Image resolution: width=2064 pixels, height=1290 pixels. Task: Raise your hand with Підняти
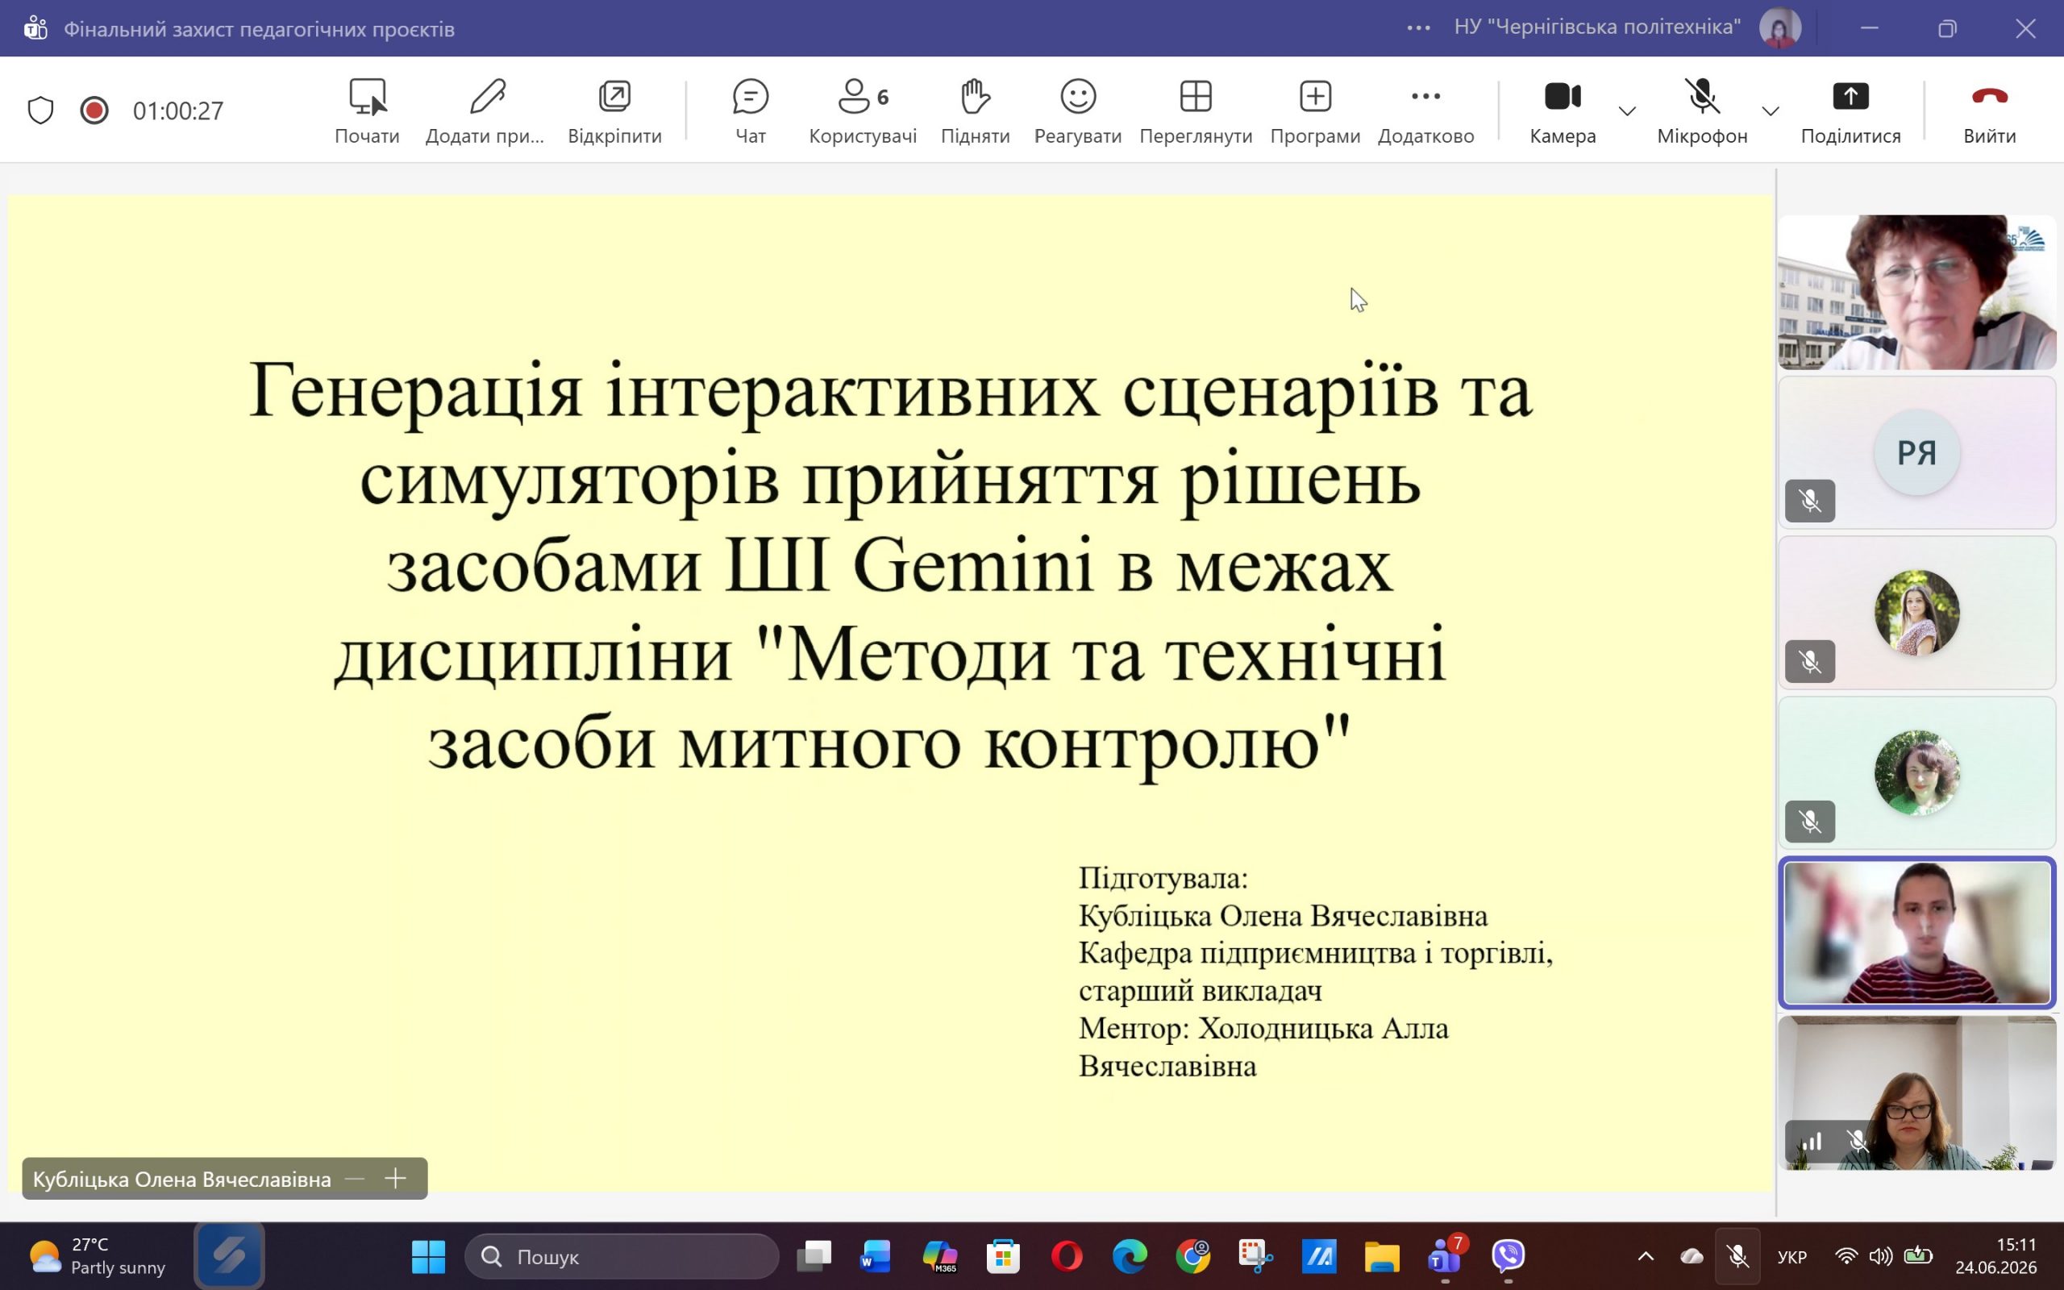click(975, 111)
